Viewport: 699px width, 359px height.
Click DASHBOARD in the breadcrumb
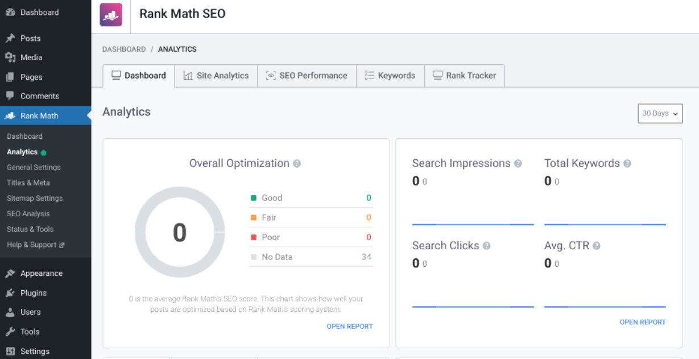(124, 49)
